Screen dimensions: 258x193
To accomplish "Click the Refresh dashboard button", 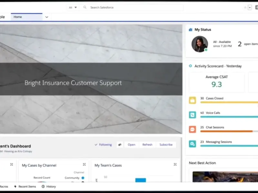I will [147, 145].
